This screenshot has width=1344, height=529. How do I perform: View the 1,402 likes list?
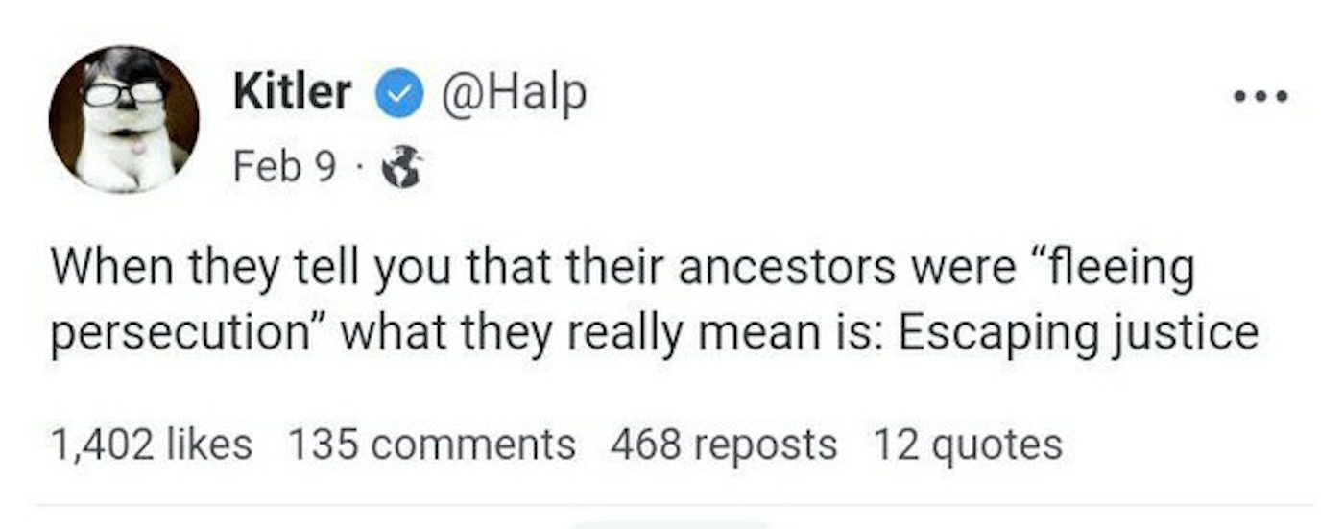coord(151,444)
